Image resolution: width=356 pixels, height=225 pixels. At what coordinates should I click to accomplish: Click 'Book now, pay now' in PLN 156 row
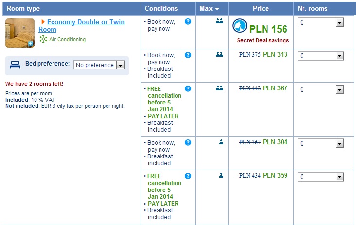coord(161,25)
